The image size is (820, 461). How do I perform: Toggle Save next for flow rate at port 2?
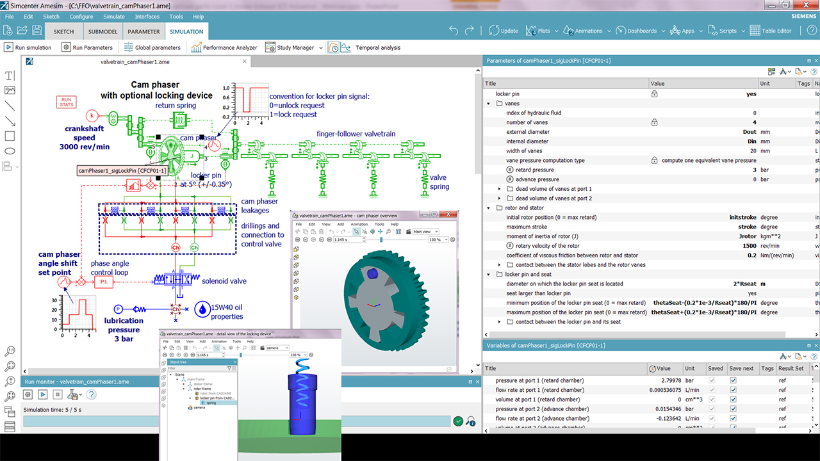[734, 418]
